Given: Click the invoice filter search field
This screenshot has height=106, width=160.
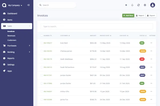Looking at the screenshot, I should 97,26.
